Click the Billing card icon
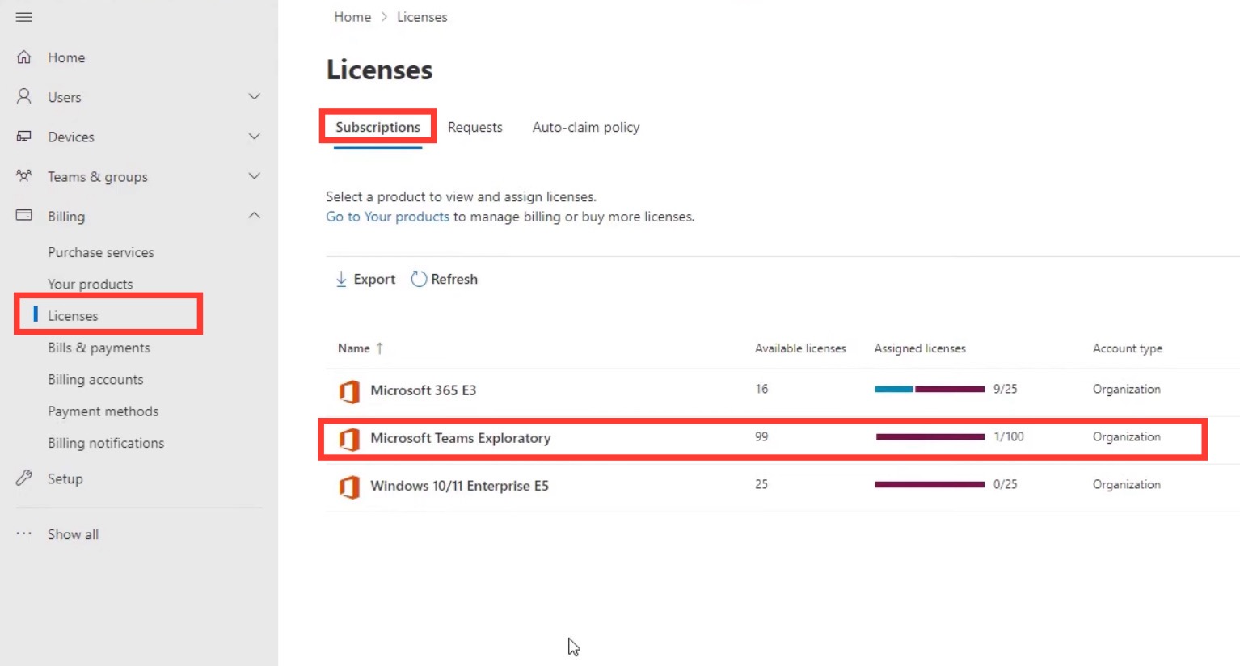Viewport: 1240px width, 666px height. (x=24, y=215)
